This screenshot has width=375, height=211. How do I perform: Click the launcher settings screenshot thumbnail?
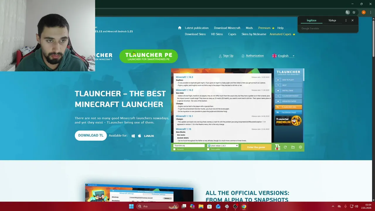(x=139, y=193)
